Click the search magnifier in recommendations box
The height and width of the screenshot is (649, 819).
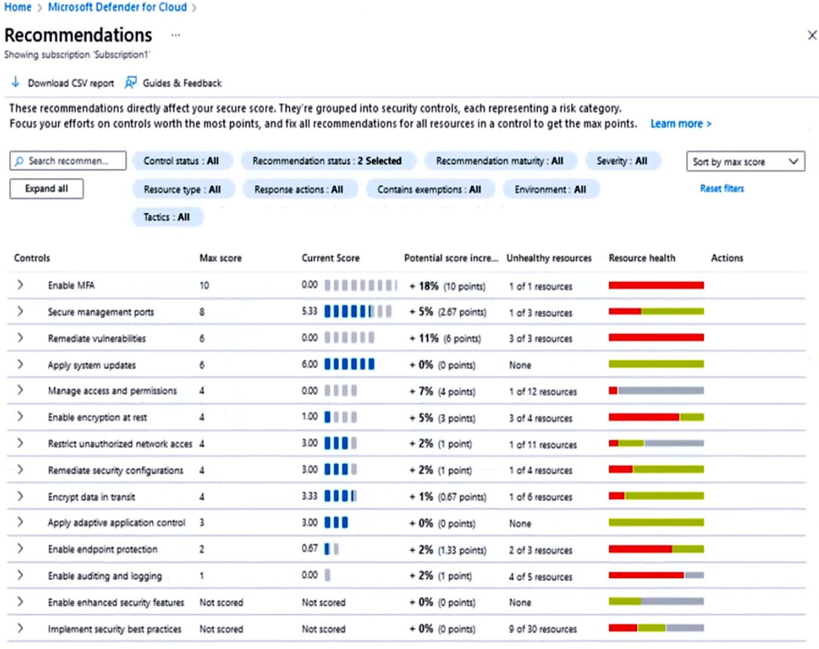(x=20, y=161)
